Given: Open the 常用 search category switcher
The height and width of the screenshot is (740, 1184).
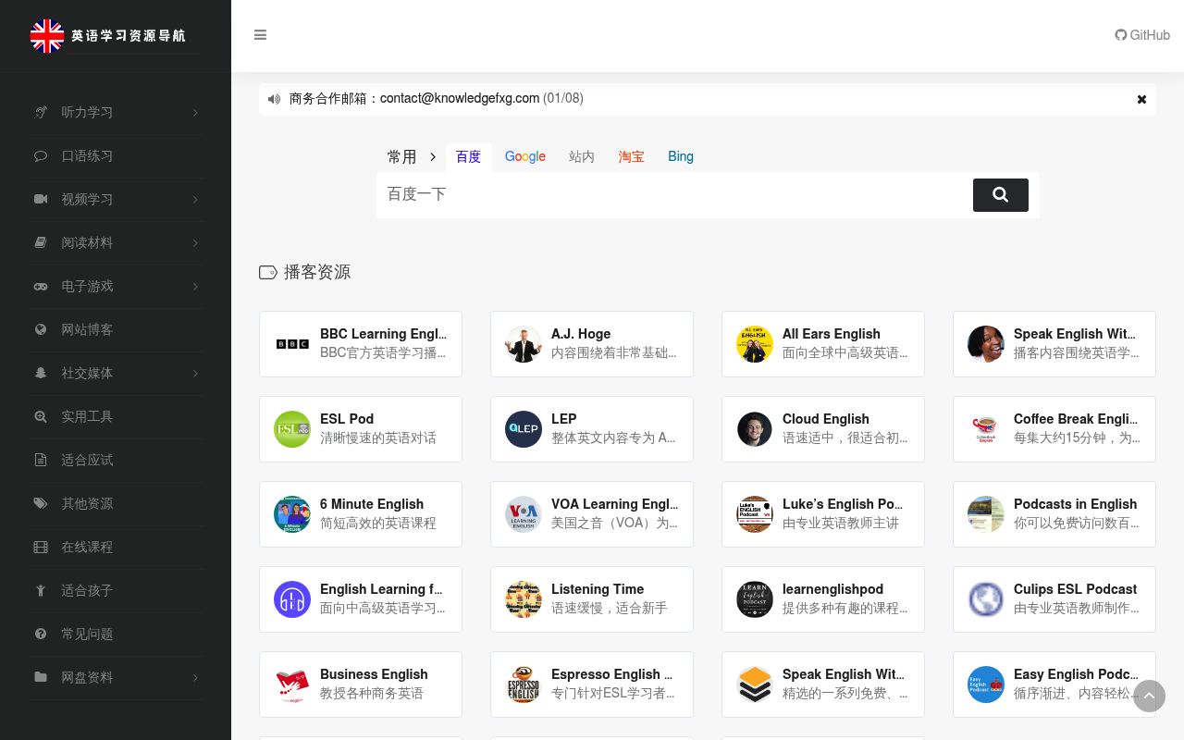Looking at the screenshot, I should pos(412,157).
